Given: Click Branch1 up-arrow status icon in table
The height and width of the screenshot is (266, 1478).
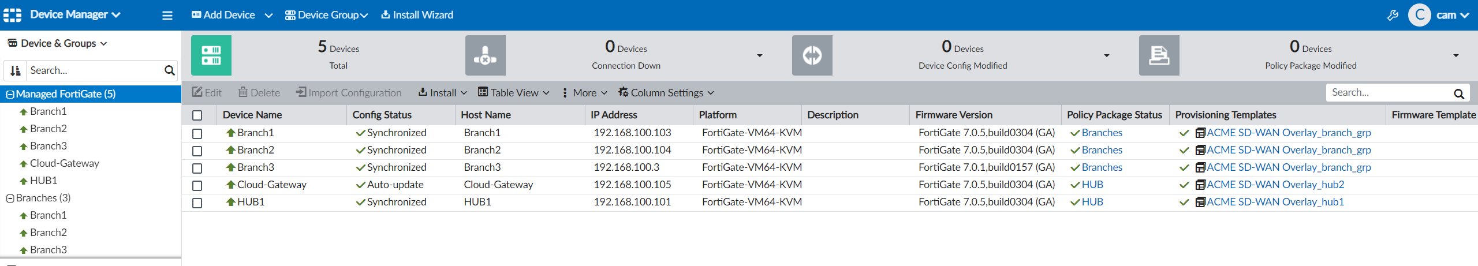Looking at the screenshot, I should tap(231, 133).
